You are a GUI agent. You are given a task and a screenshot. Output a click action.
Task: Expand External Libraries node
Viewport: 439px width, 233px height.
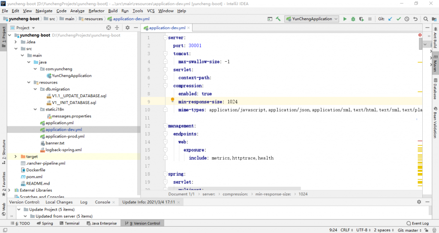pos(9,190)
